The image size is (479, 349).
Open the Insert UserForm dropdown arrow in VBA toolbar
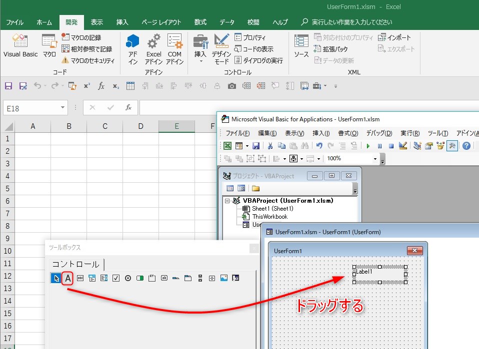point(247,146)
